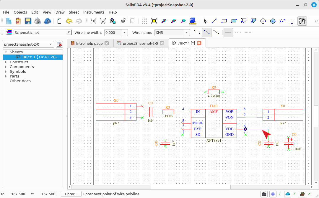Image resolution: width=319 pixels, height=198 pixels.
Task: Switch to Intro help page tab
Action: (x=89, y=43)
